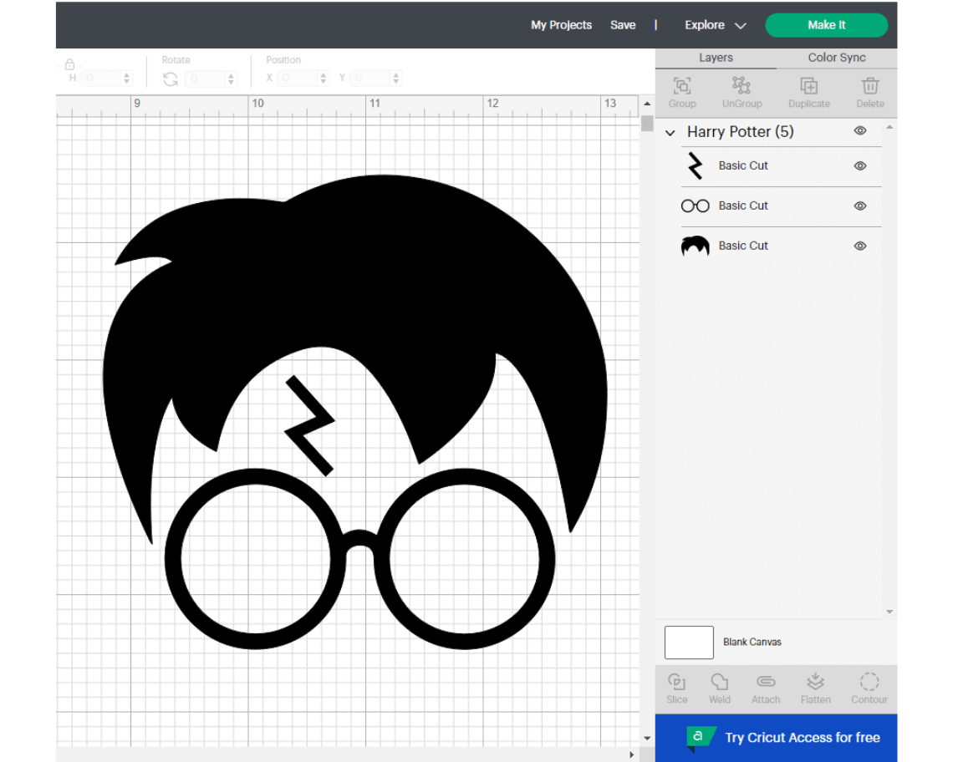Collapse the Harry Potter group
953x762 pixels.
pos(670,133)
